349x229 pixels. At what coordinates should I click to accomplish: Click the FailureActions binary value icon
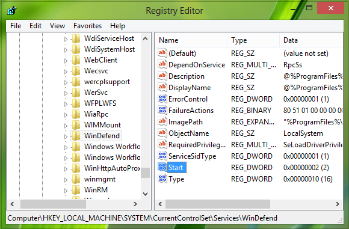pyautogui.click(x=162, y=110)
